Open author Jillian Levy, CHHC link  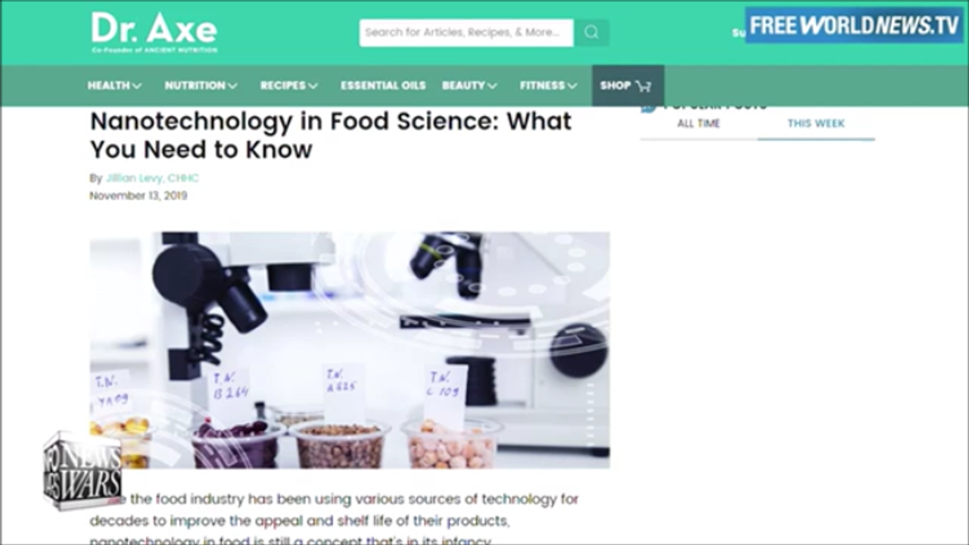tap(152, 178)
